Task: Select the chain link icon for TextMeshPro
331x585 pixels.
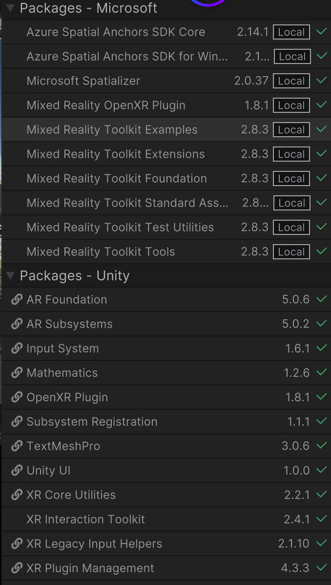Action: tap(16, 446)
